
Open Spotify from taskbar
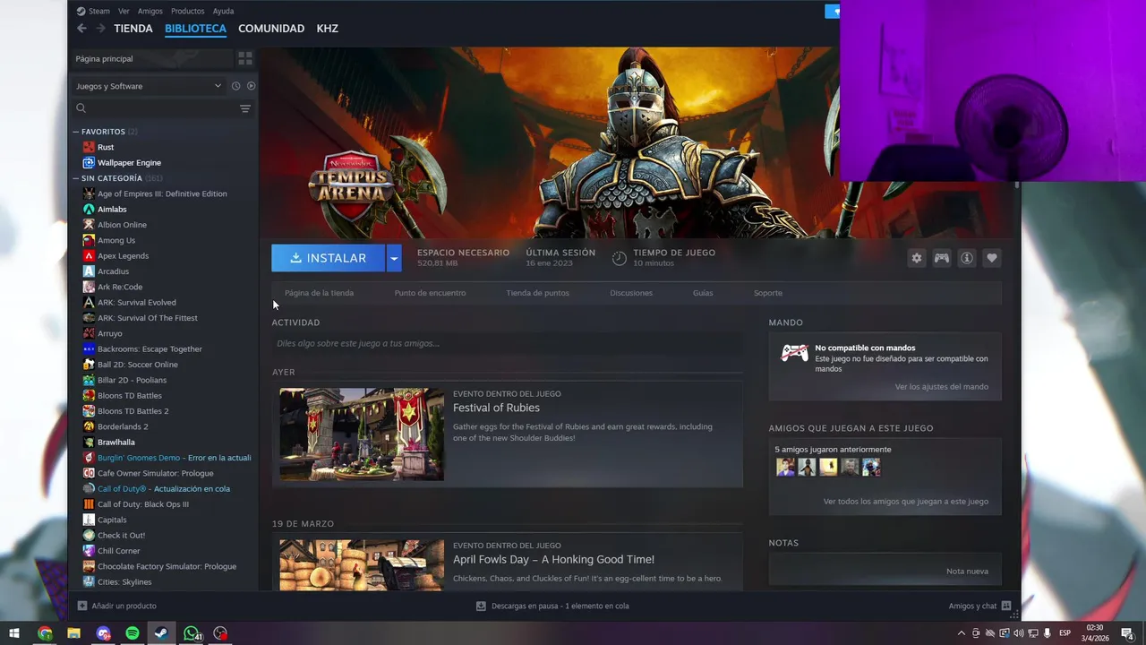pyautogui.click(x=133, y=633)
